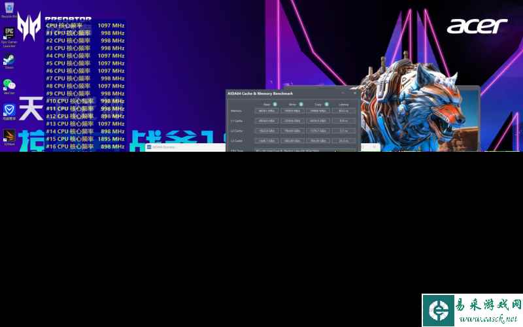Click the '#16 CPU 核心频率' overlay row
This screenshot has width=523, height=327.
85,146
